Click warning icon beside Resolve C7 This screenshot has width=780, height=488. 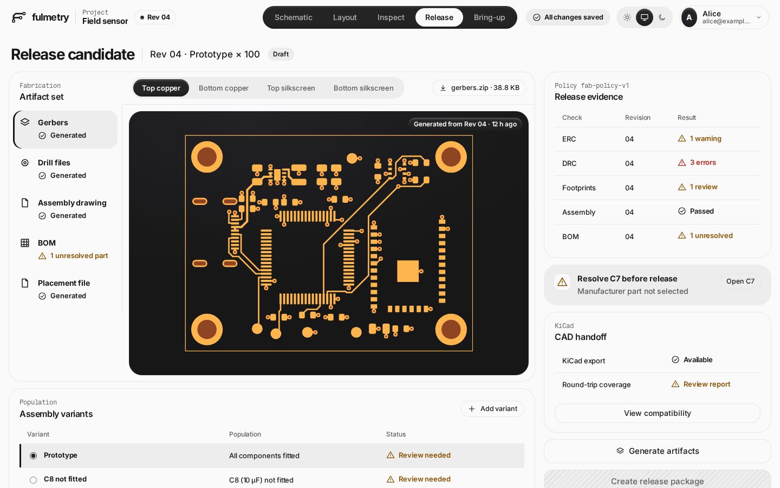562,282
